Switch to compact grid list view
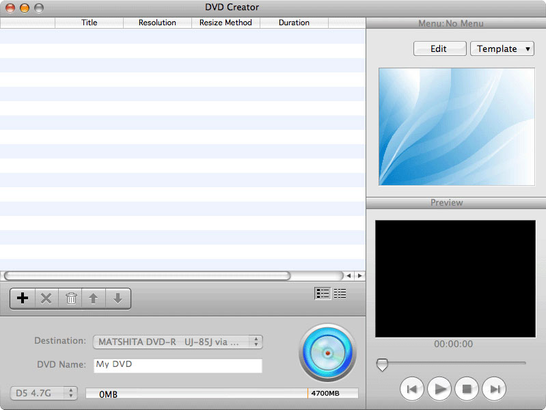546x410 pixels. [340, 293]
